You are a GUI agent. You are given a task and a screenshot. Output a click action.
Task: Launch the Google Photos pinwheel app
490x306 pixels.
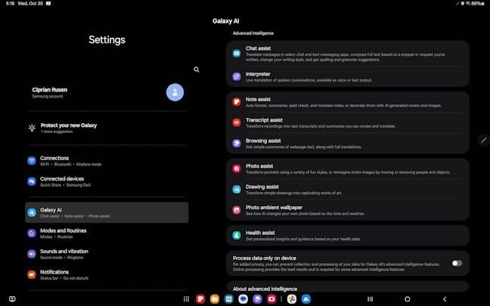(292, 299)
